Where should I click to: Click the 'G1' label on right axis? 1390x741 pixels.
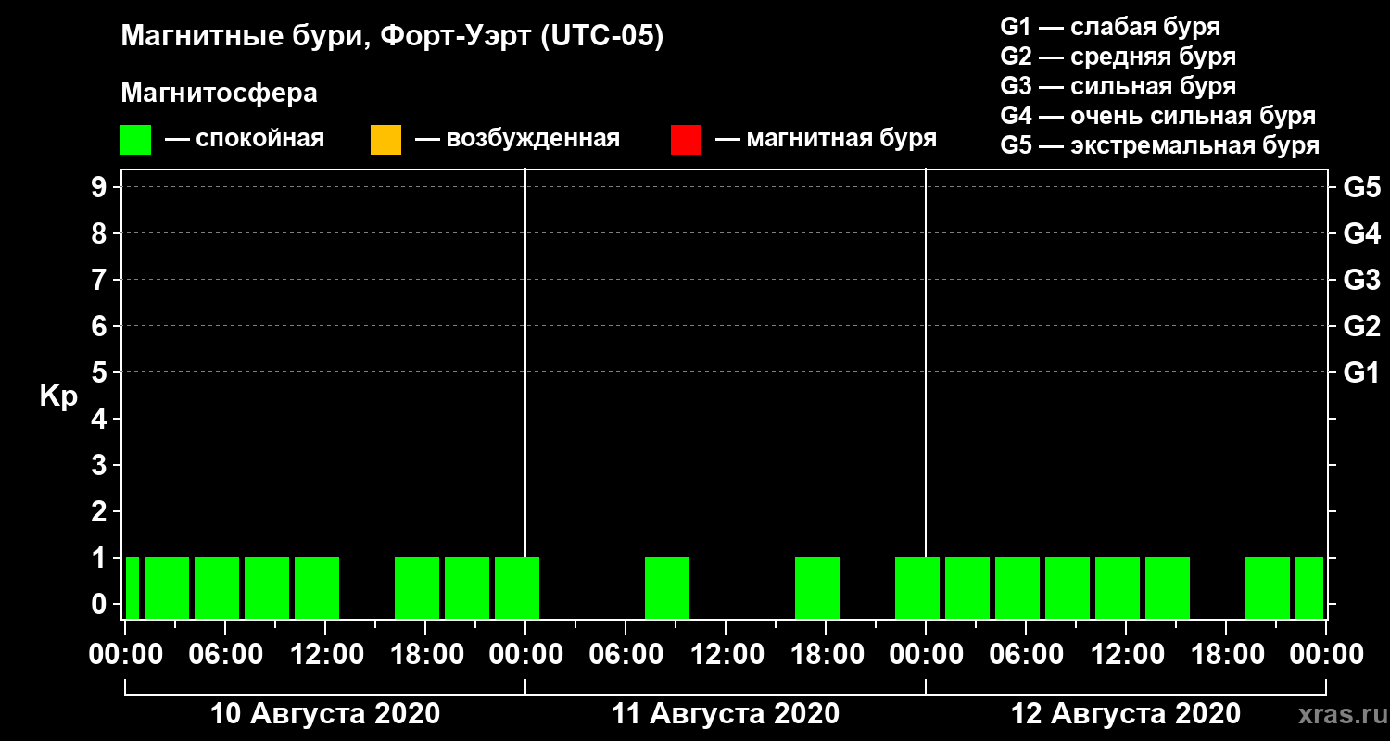coord(1362,372)
